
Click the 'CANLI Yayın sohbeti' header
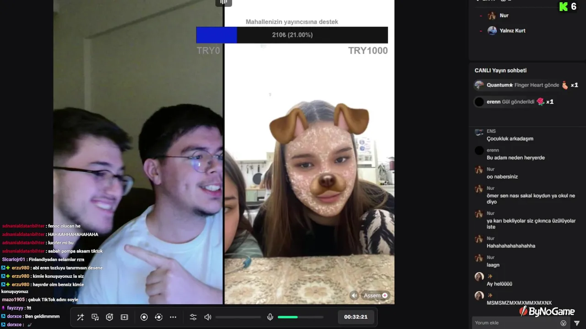(500, 70)
